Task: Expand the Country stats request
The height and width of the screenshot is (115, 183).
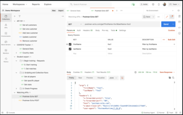Action: pyautogui.click(x=16, y=53)
